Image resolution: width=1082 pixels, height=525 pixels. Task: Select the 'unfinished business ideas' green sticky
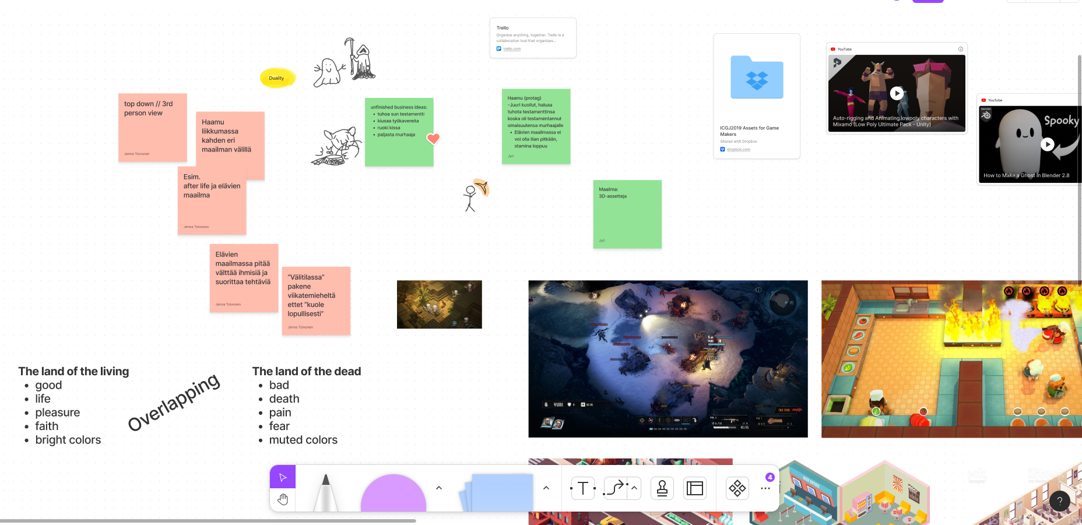click(399, 132)
